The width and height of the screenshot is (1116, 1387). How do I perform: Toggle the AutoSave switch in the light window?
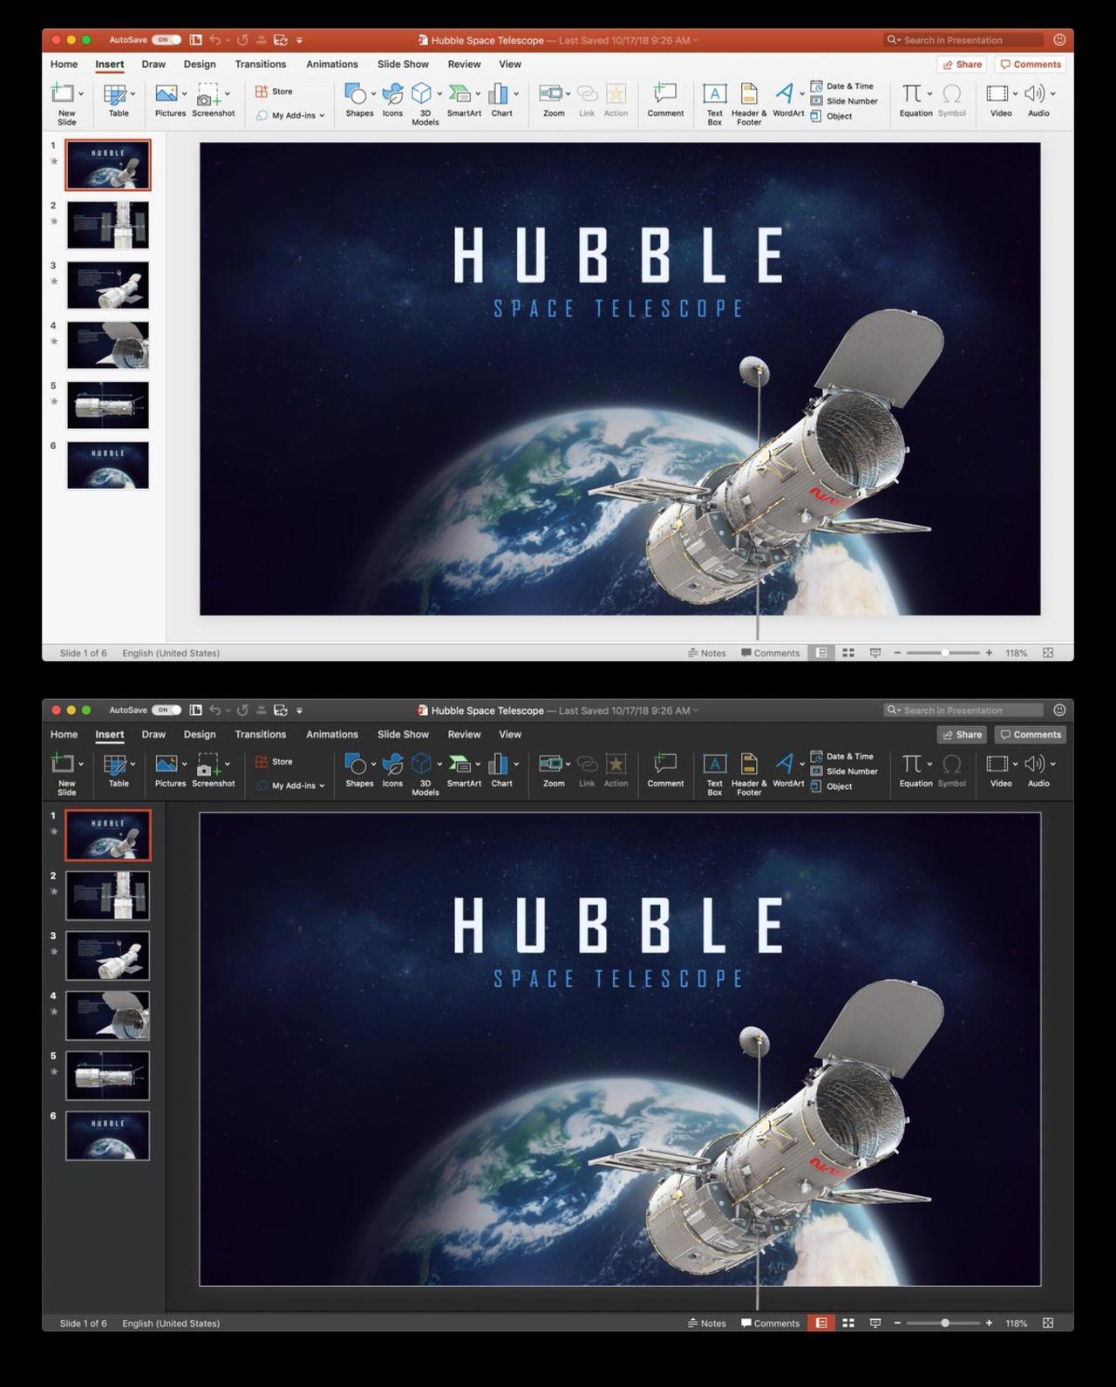[166, 40]
